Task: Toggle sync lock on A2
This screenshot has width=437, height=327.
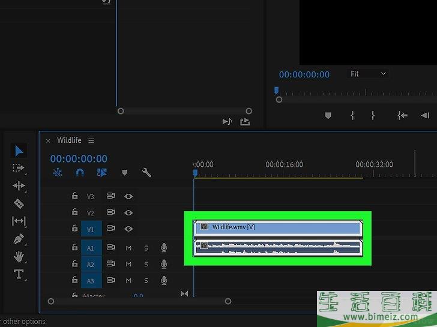Action: click(x=111, y=263)
